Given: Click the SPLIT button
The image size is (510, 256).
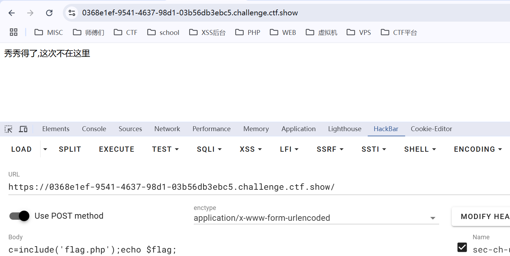Looking at the screenshot, I should point(70,149).
